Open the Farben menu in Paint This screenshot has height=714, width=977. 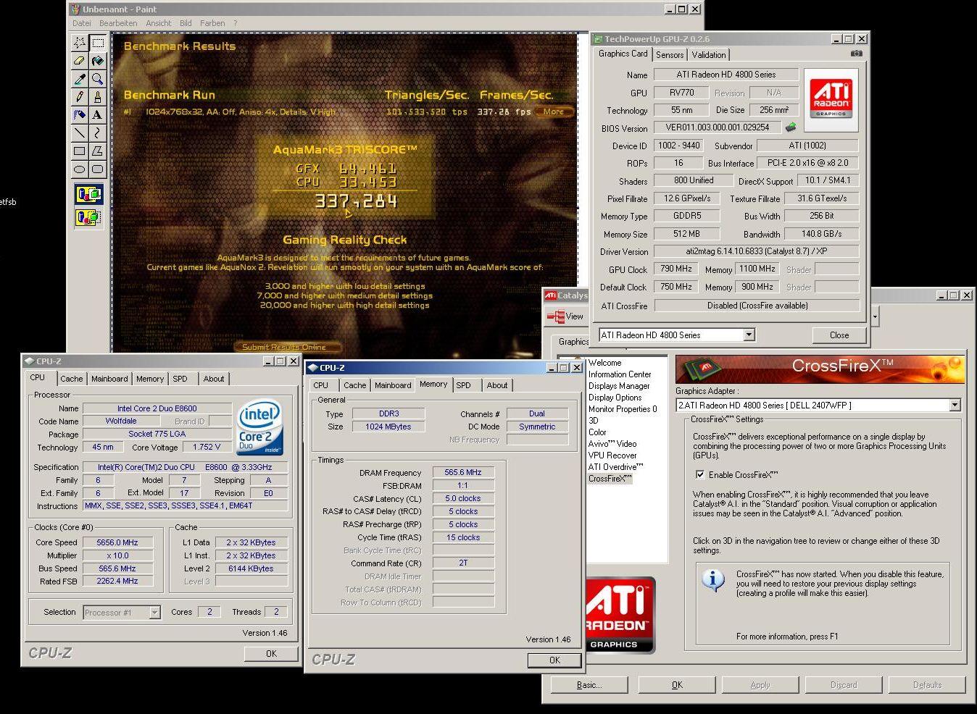212,23
